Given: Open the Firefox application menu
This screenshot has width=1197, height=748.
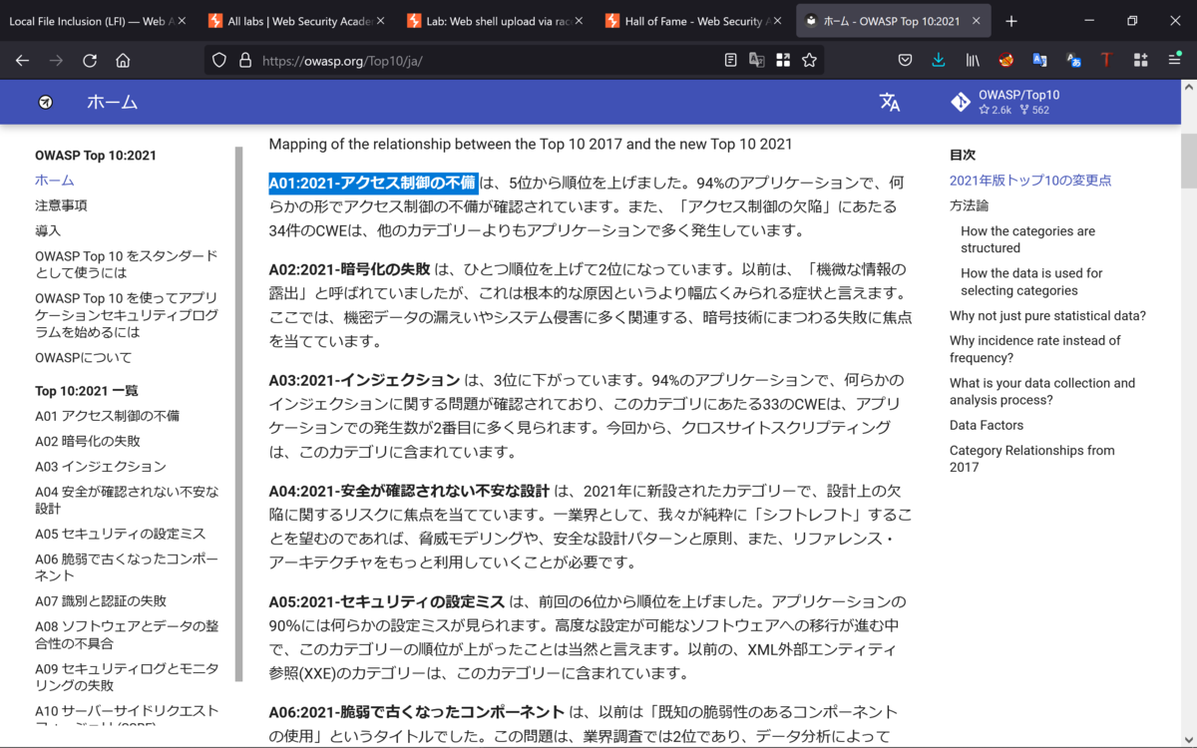Looking at the screenshot, I should tap(1174, 60).
